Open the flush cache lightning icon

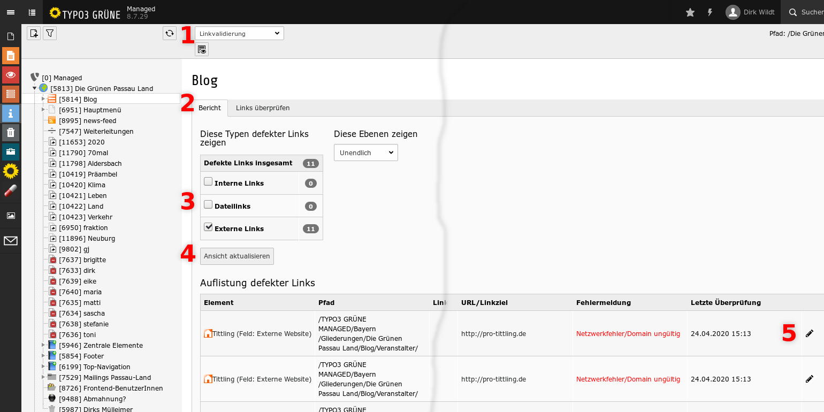710,12
